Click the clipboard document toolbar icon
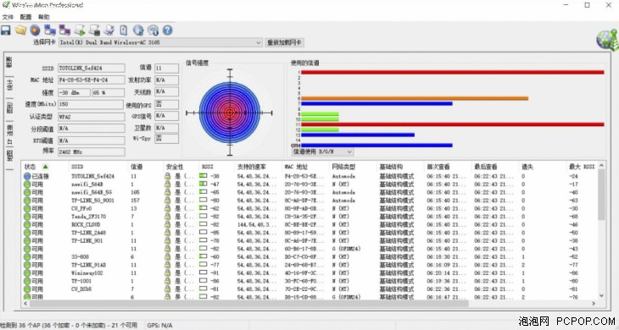The width and height of the screenshot is (619, 330). pos(124,30)
